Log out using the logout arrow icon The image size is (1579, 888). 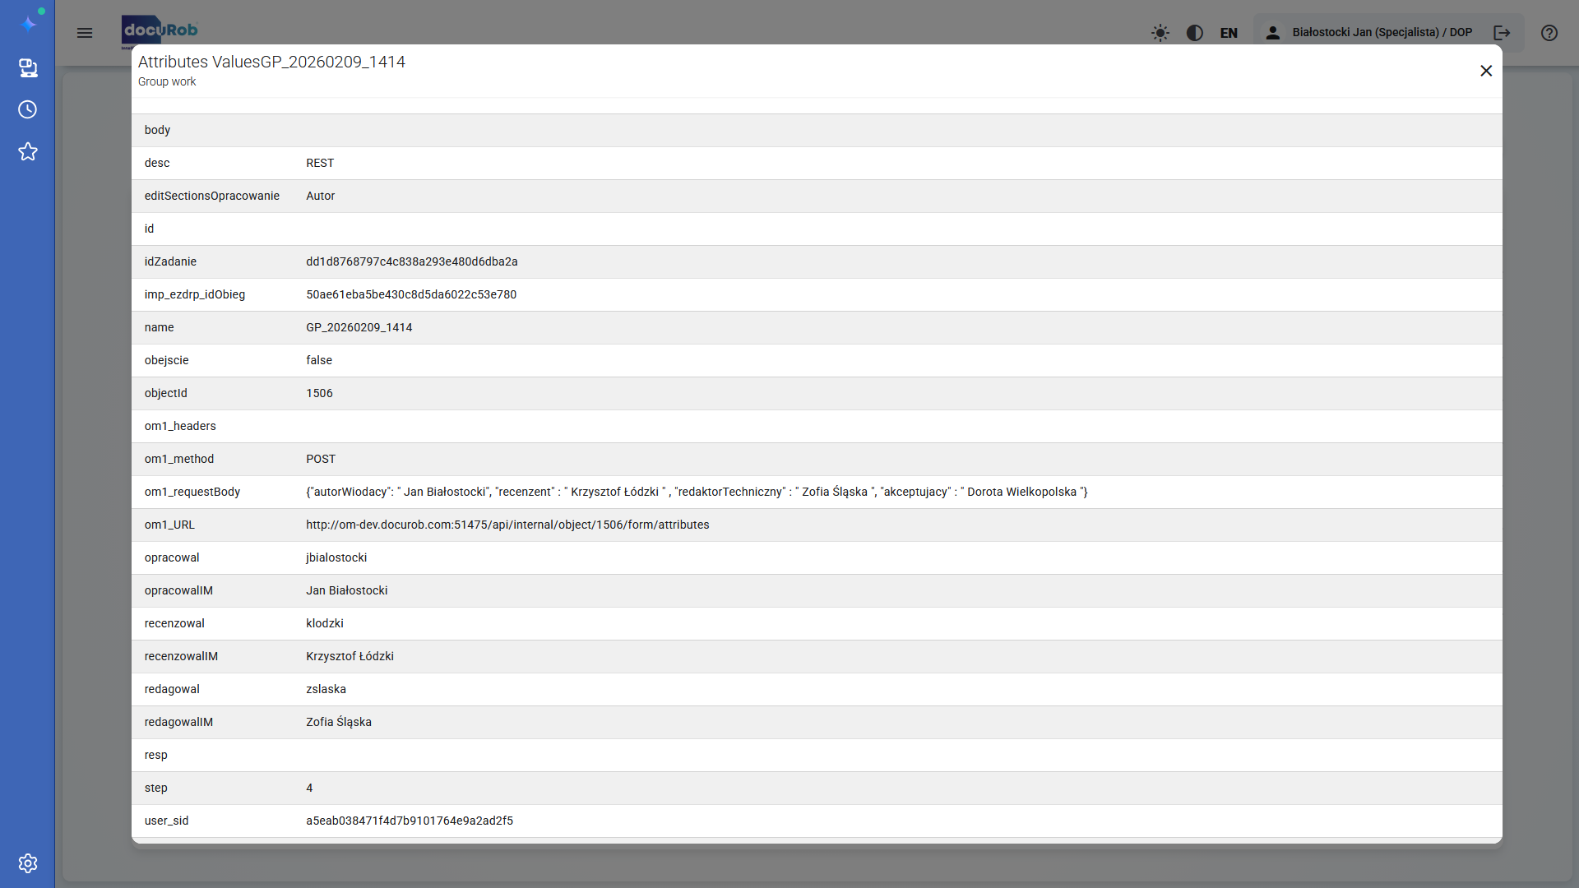point(1501,33)
